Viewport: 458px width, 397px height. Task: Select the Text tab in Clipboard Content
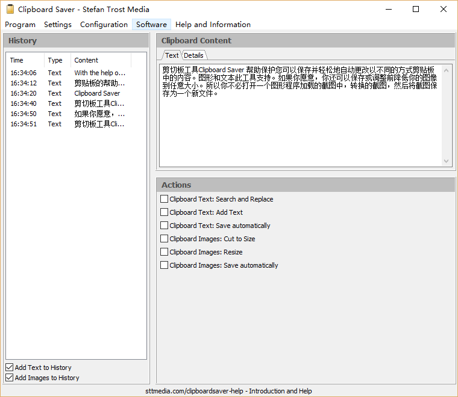click(172, 55)
